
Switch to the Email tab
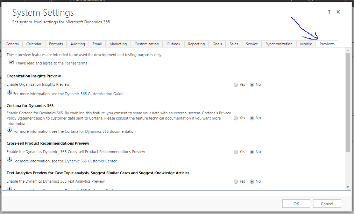97,44
